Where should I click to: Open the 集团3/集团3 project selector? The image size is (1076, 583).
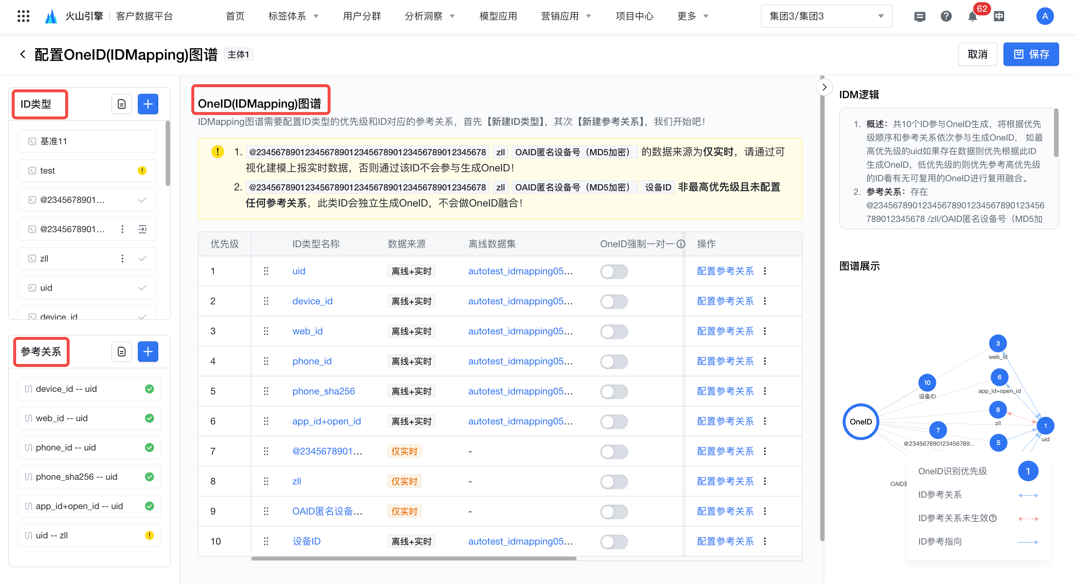pos(826,16)
